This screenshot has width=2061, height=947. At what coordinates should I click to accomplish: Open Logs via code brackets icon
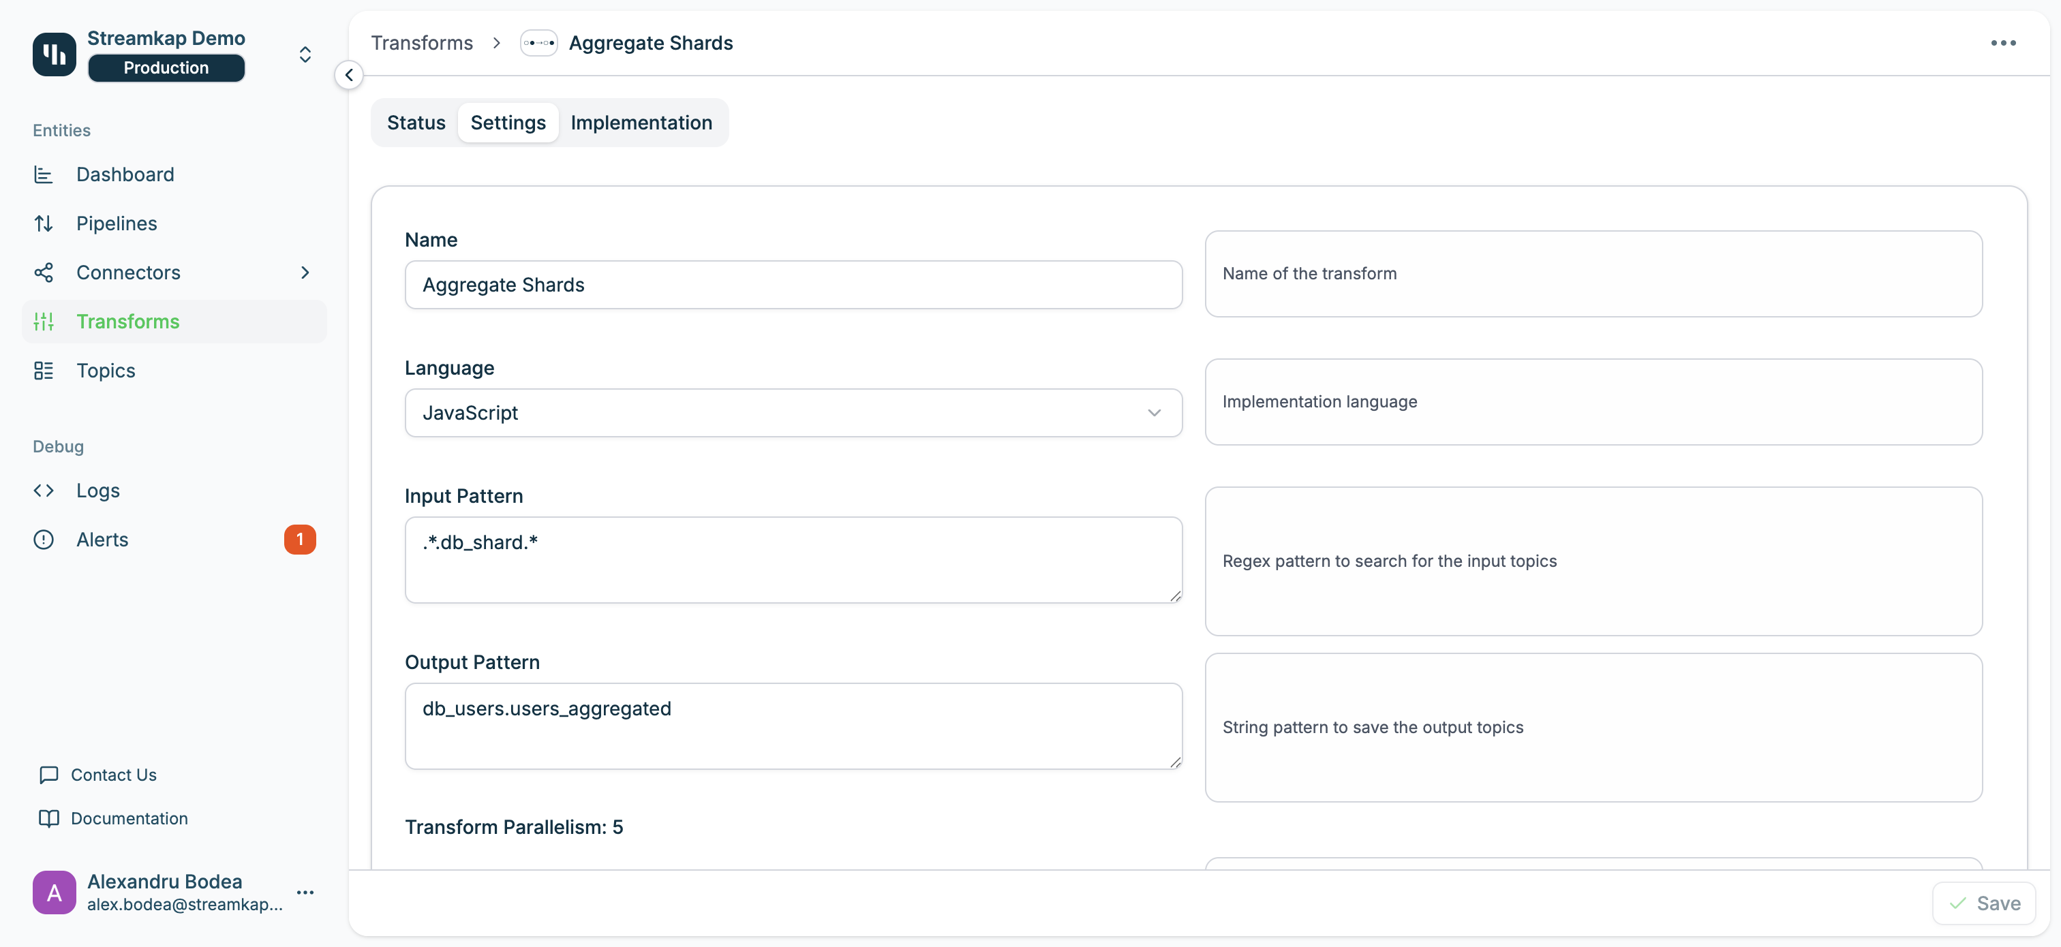click(x=43, y=491)
